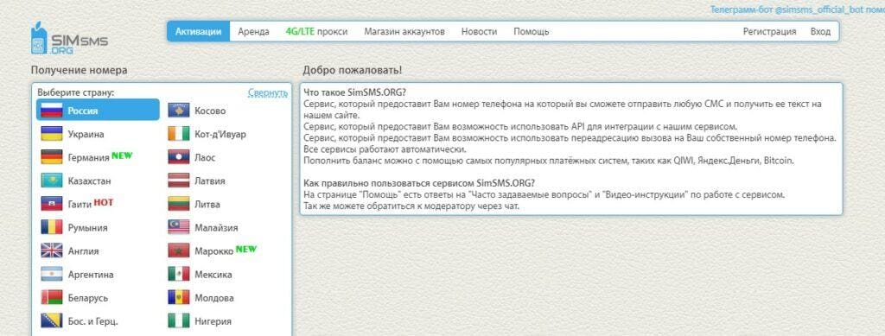Choose country name Бос. и Герц.
The image size is (885, 336).
click(x=92, y=322)
